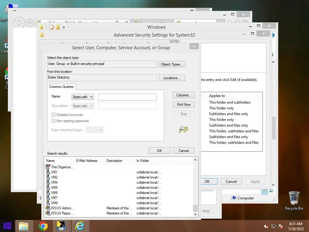This screenshot has height=232, width=309.
Task: Click Cancel in Advanced Security Settings window
Action: tap(231, 182)
